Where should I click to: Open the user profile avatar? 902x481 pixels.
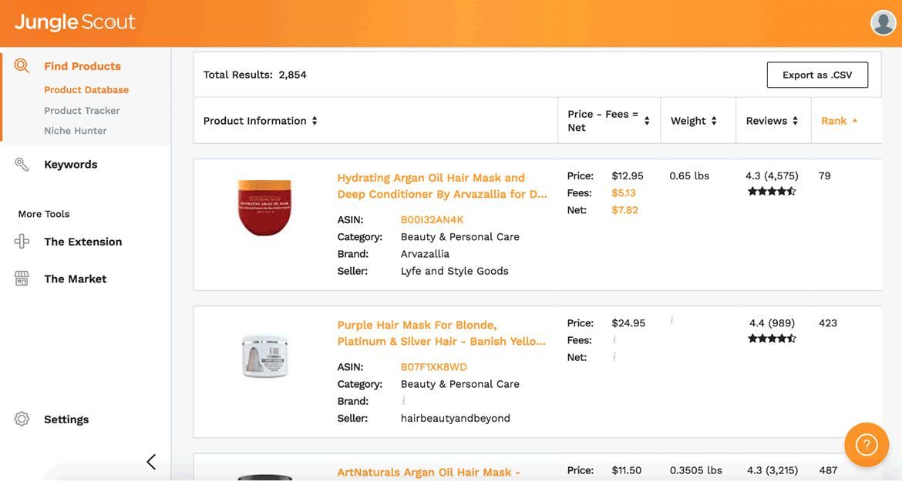883,23
